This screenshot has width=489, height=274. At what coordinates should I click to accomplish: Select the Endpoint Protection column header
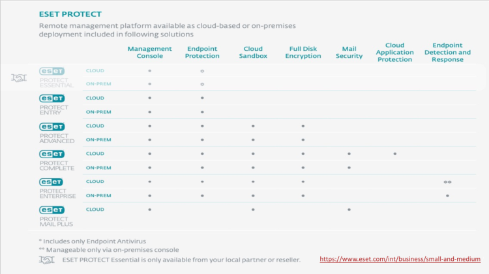coord(202,52)
